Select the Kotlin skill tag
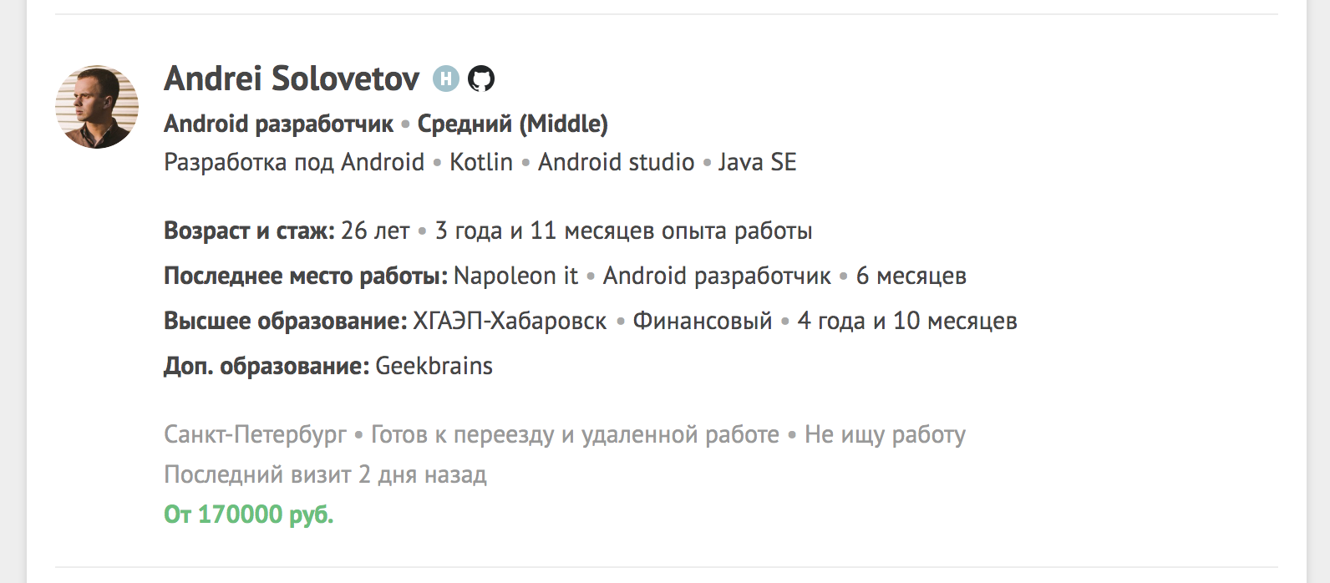Screen dimensions: 1330x583 pyautogui.click(x=481, y=162)
